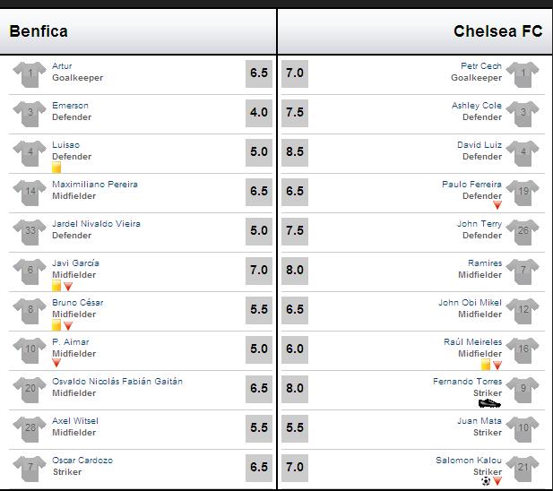
Task: Click Emerson's 4.0 rating box
Action: point(259,113)
